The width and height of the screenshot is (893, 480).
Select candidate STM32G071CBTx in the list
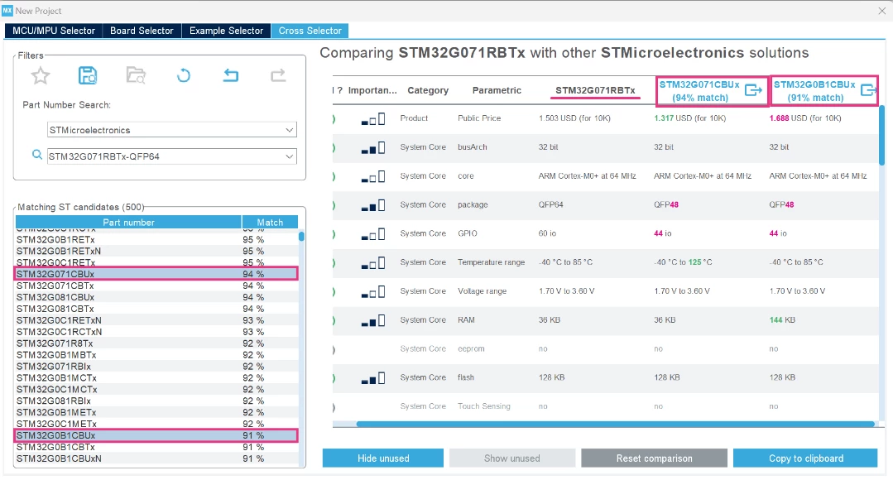(x=156, y=286)
